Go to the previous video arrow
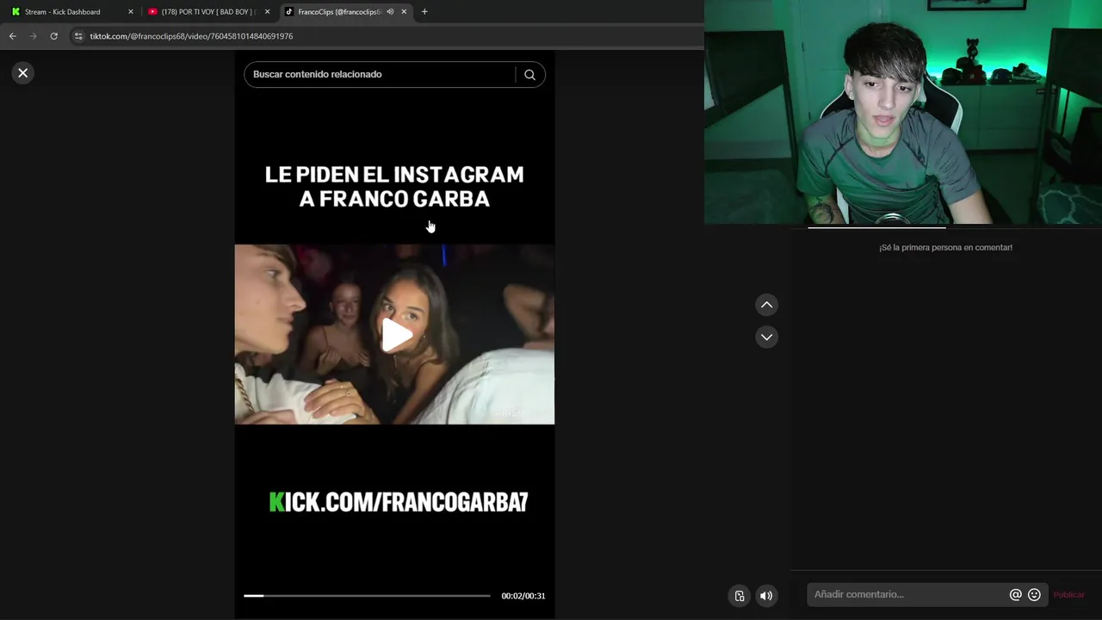The image size is (1102, 620). [x=766, y=305]
